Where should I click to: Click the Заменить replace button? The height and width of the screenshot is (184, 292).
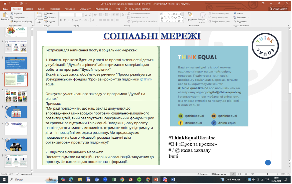pos(241,18)
